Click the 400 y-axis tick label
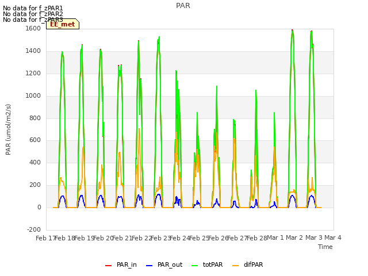This screenshot has width=368, height=276. point(35,162)
